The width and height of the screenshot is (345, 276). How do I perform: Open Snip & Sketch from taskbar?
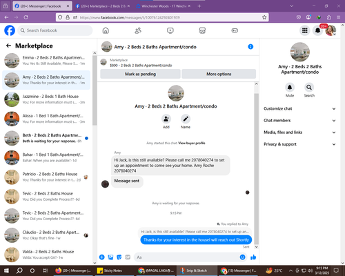pos(197,270)
